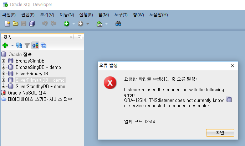The height and width of the screenshot is (146, 245).
Task: Click the Open folder icon
Action: click(x=15, y=24)
